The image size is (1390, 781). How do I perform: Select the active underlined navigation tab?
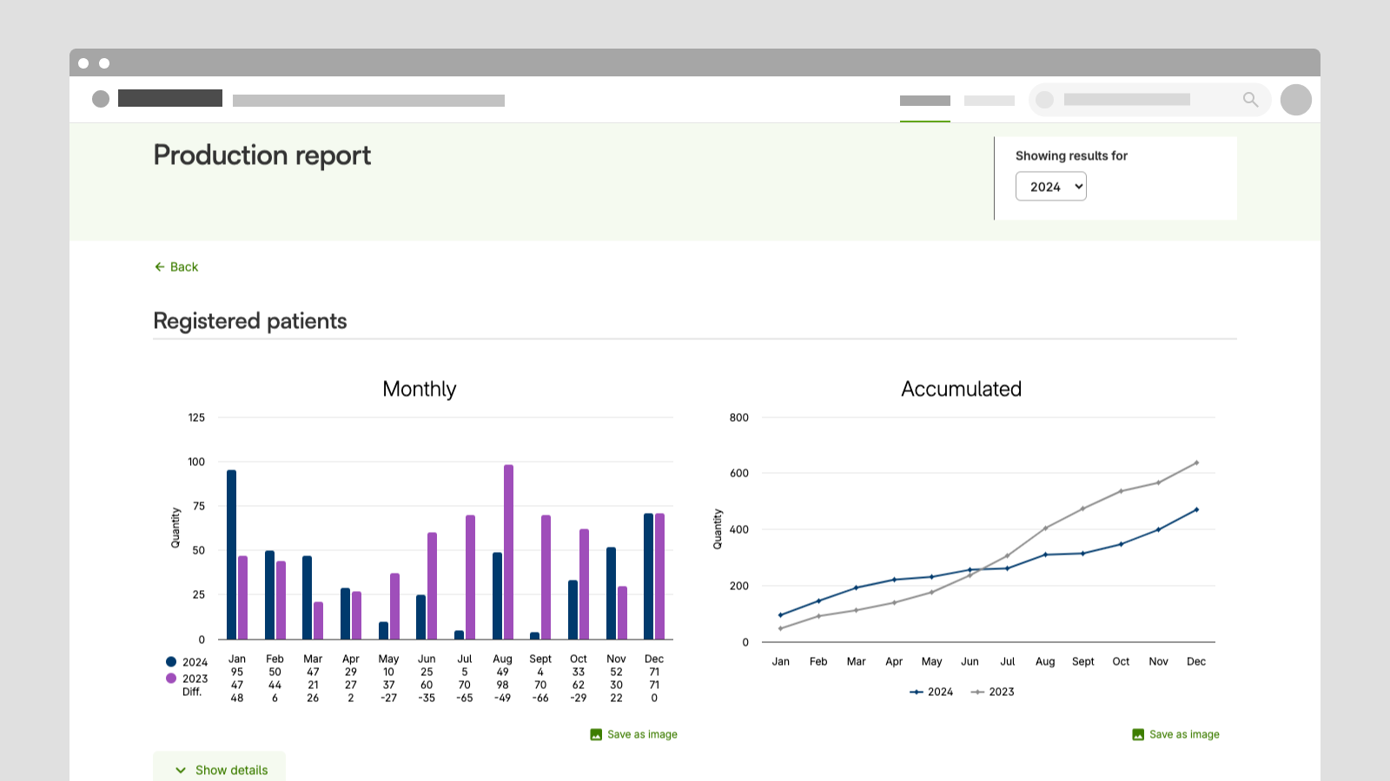click(925, 101)
